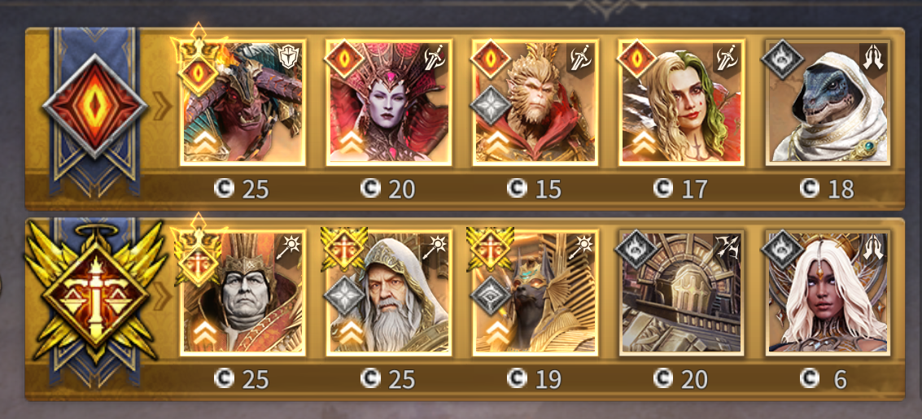Click shield class icon on dragon card
922x419 pixels.
pos(287,56)
